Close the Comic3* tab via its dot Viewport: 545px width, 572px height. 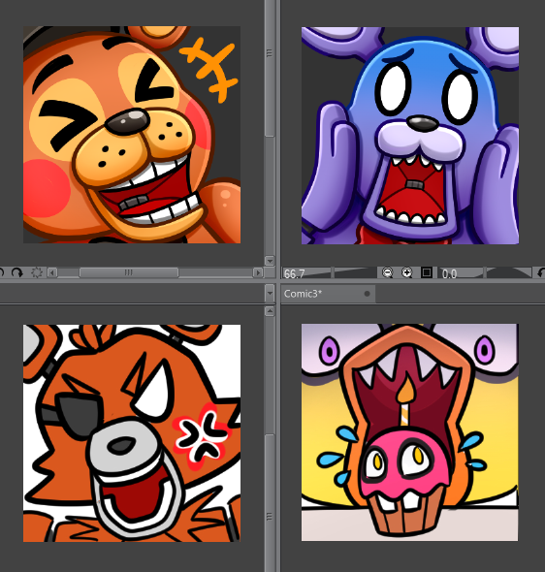pos(367,294)
